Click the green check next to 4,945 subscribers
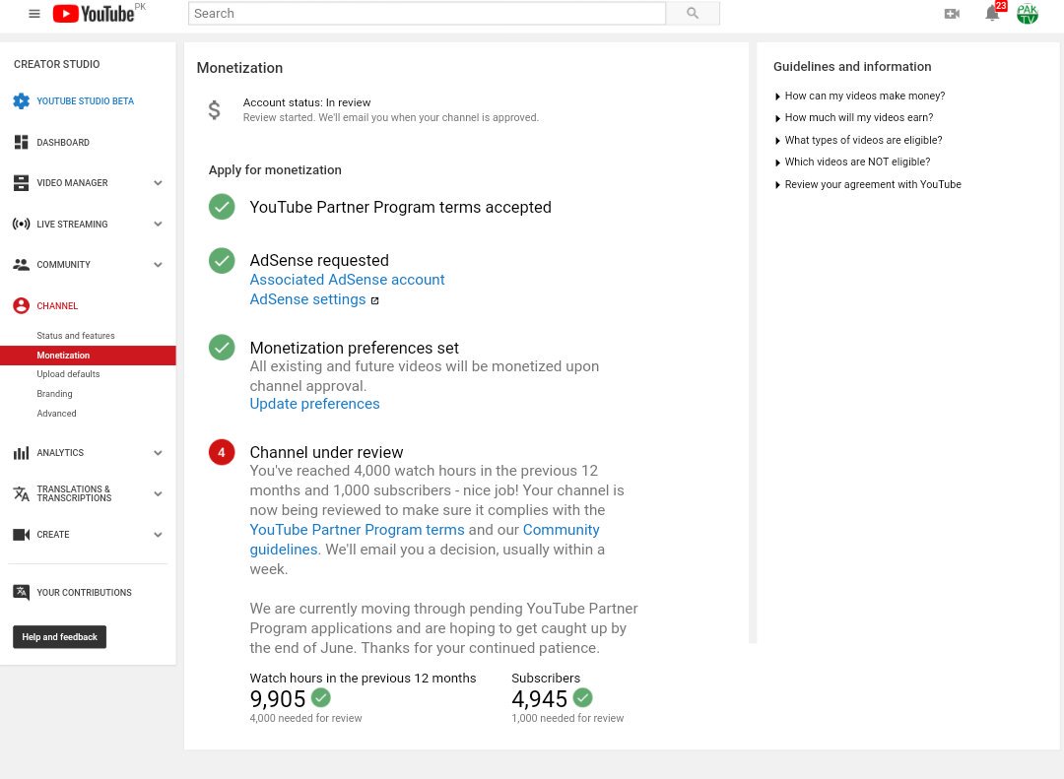The height and width of the screenshot is (779, 1064). tap(583, 697)
